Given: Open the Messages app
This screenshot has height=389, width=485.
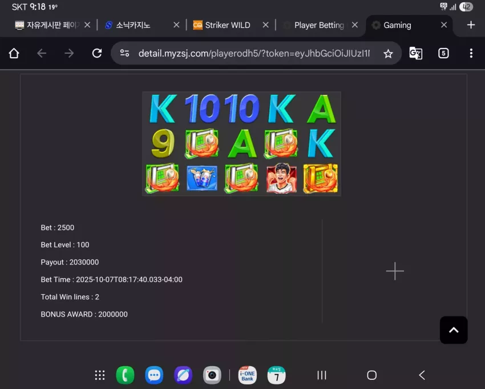Looking at the screenshot, I should [154, 375].
